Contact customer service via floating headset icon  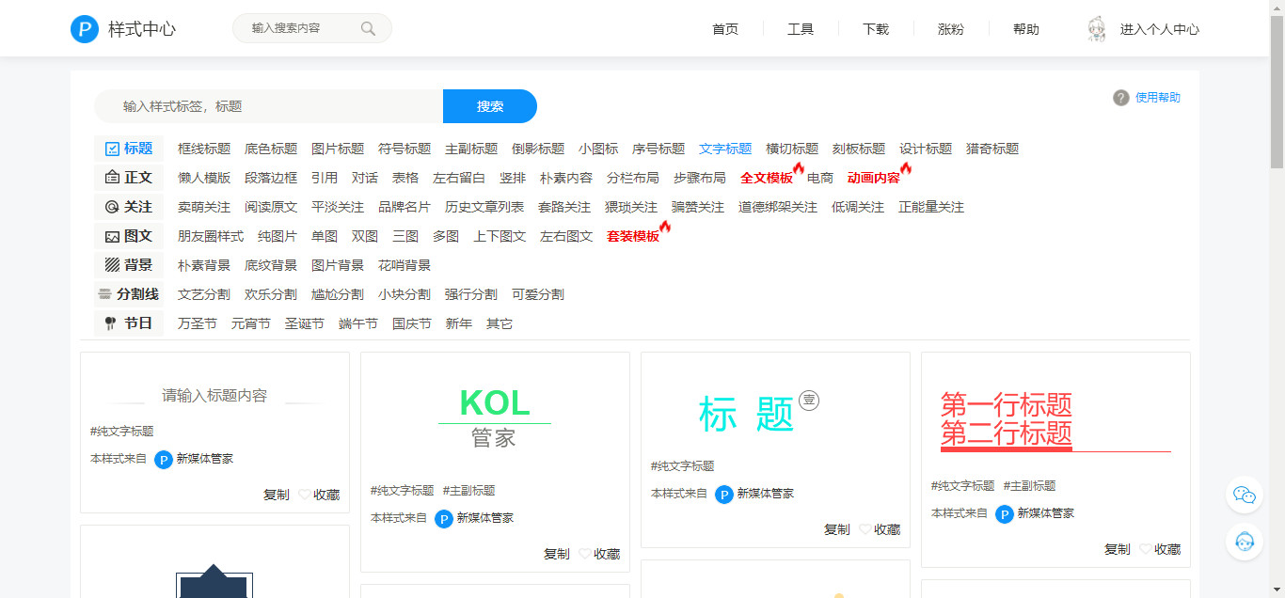click(1244, 542)
